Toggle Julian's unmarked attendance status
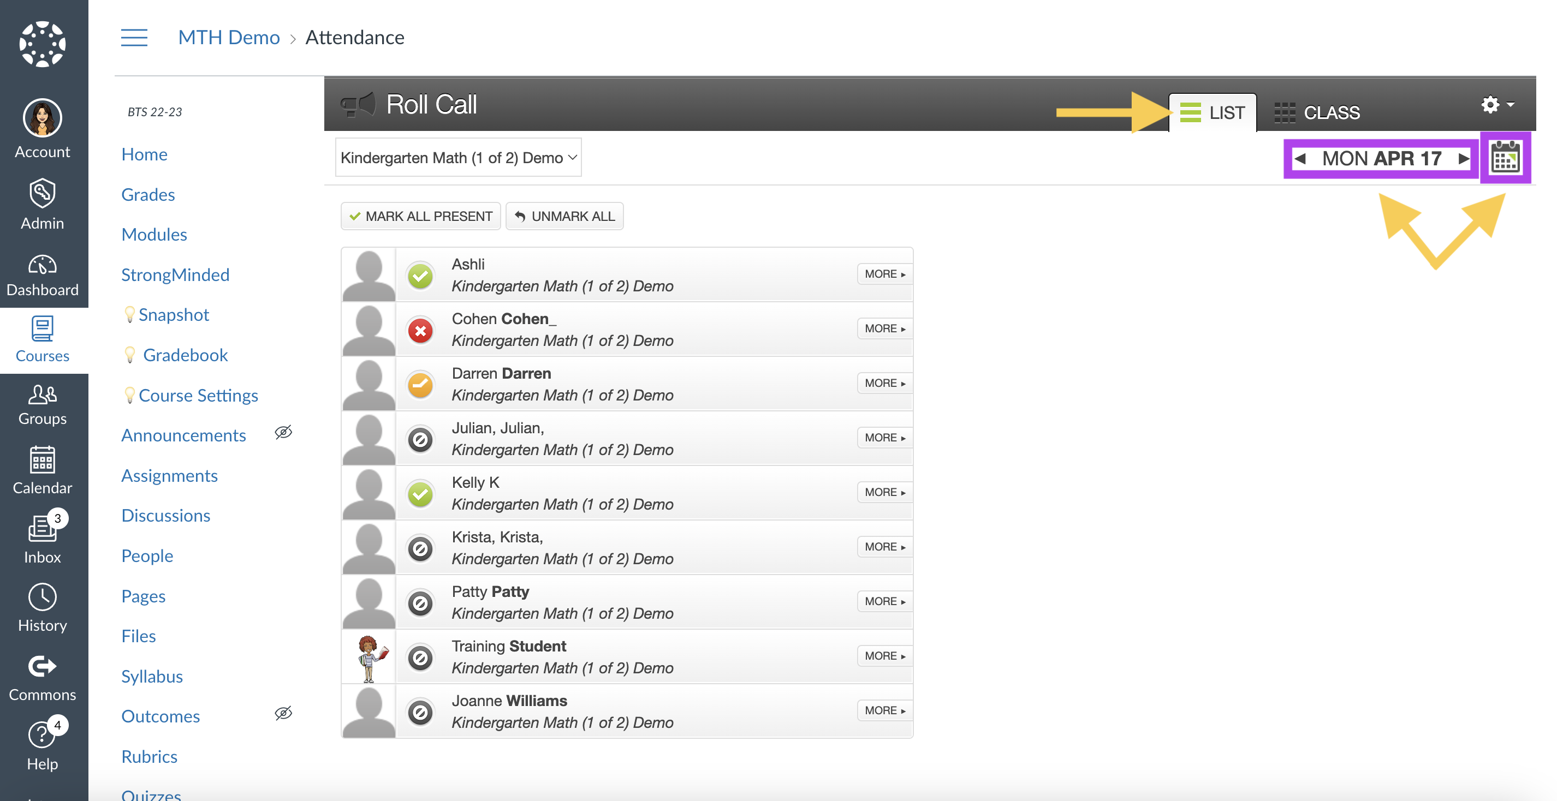1557x801 pixels. [420, 439]
